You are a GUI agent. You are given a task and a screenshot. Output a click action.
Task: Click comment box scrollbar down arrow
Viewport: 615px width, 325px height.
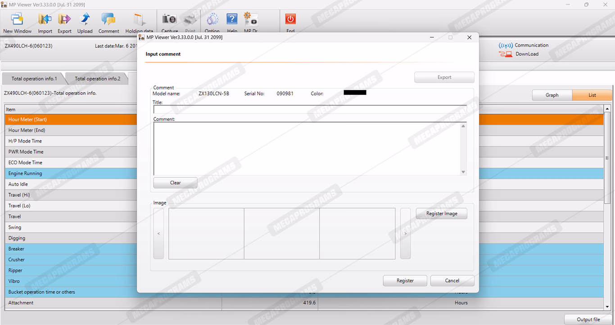tap(463, 172)
